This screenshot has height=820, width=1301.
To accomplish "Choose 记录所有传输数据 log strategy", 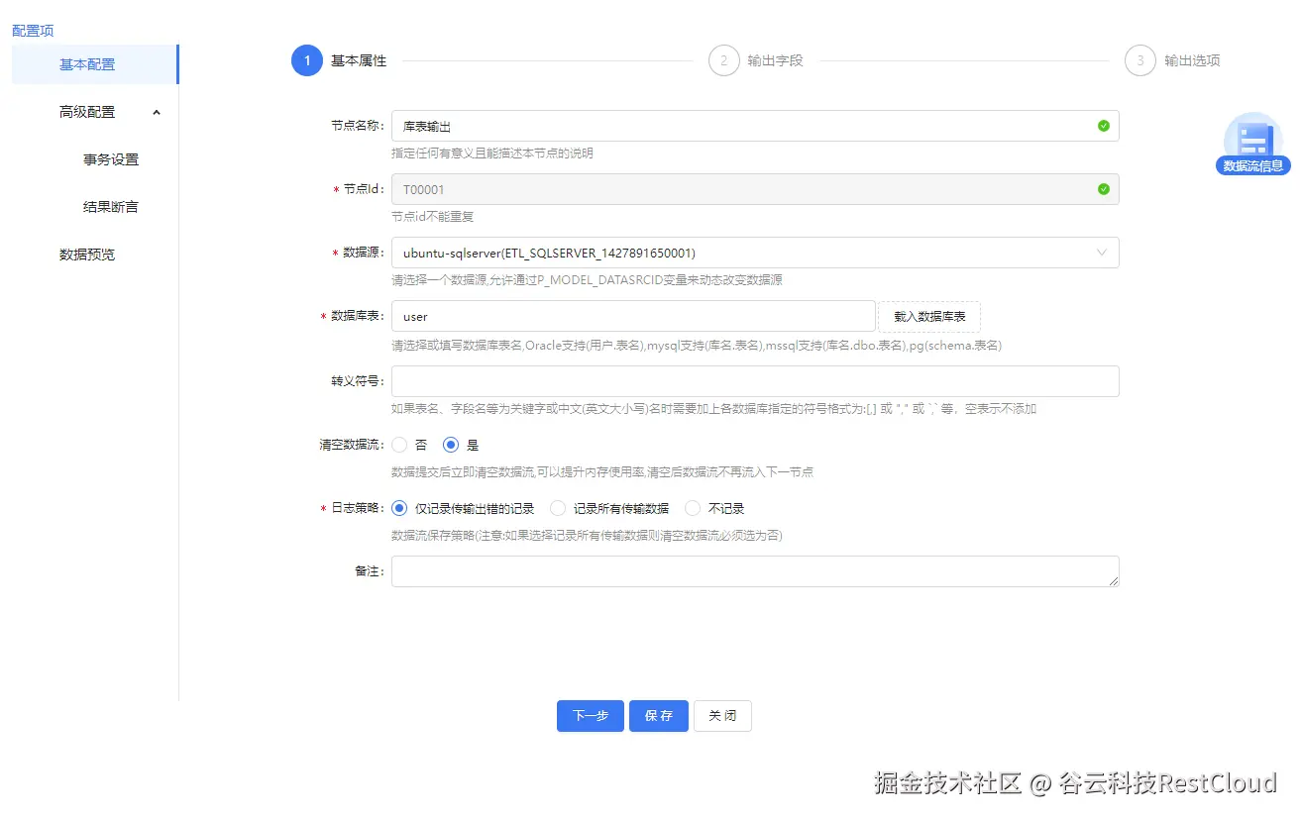I will pos(558,508).
